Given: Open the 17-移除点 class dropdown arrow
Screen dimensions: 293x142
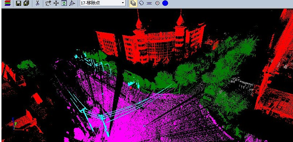Looking at the screenshot, I should [x=123, y=3].
